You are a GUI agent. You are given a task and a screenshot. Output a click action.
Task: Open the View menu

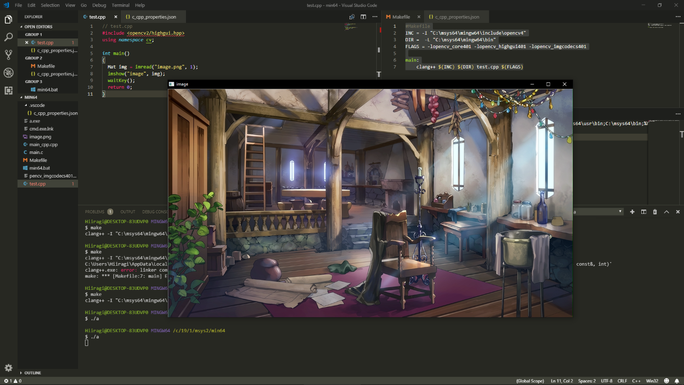[x=70, y=5]
